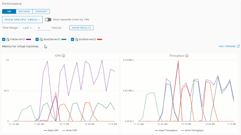Click the orange BuildServer02 color swatch
Screen dimensions: 241x135
tap(99, 40)
